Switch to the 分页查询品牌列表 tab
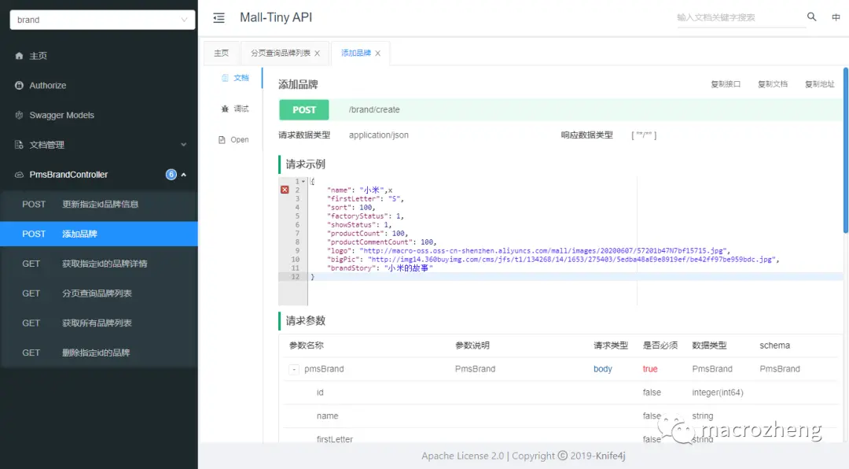The width and height of the screenshot is (849, 469). coord(279,53)
